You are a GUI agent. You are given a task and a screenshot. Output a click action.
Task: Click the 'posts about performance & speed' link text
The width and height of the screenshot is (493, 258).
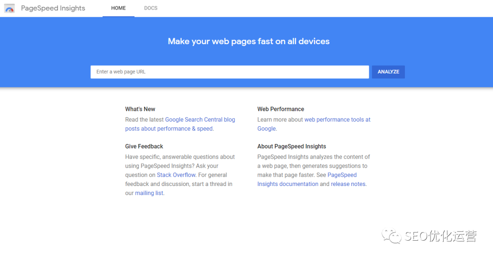(169, 129)
